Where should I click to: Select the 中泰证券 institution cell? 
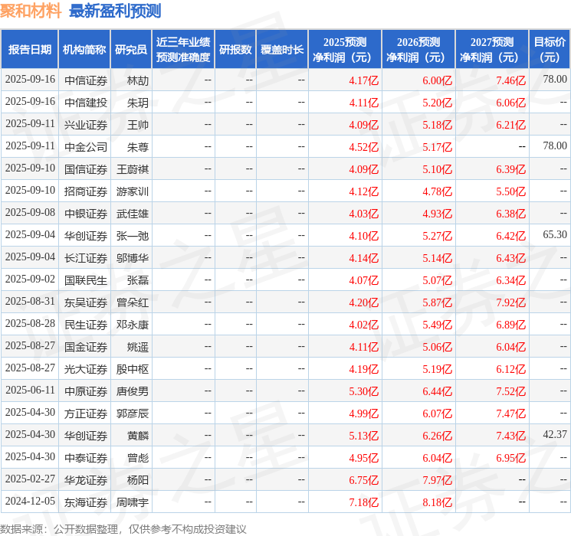[86, 458]
